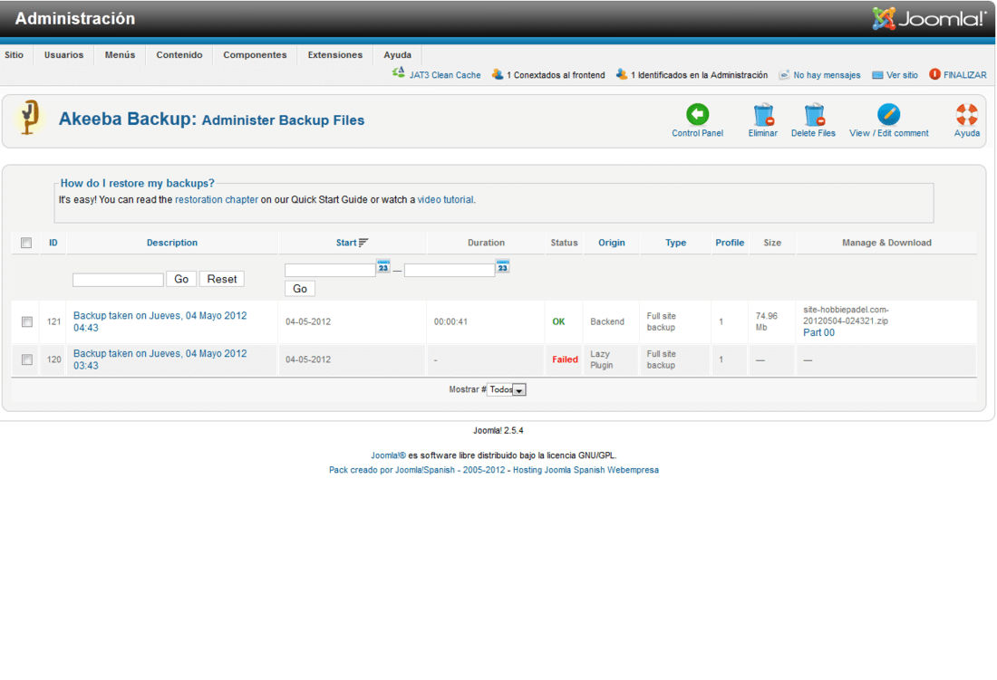The width and height of the screenshot is (997, 680).
Task: Click the Failed status of backup 120
Action: coord(565,359)
